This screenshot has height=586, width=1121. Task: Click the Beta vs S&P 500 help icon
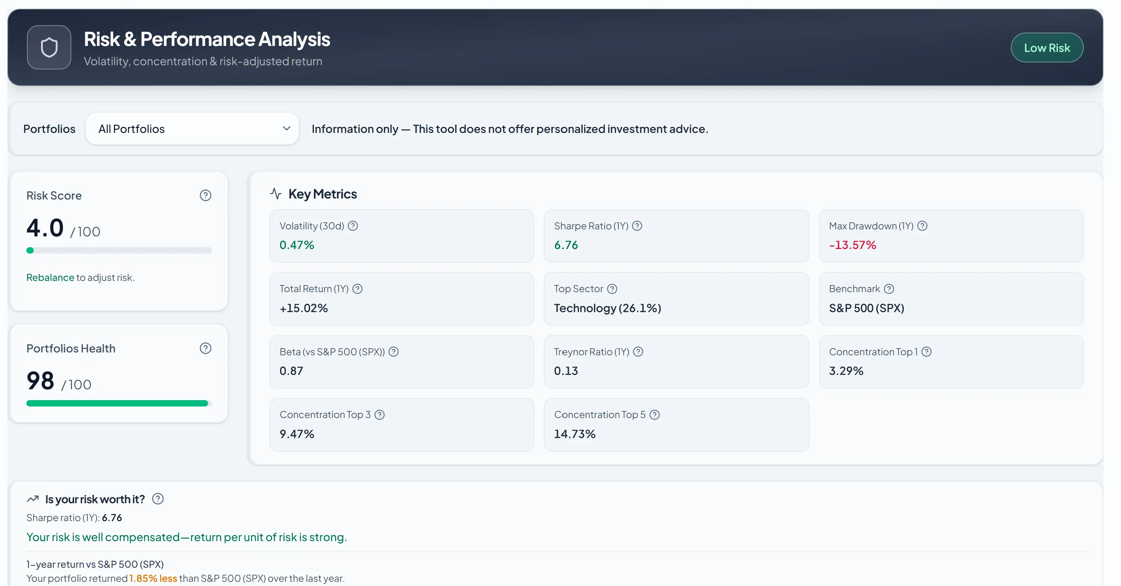(393, 352)
